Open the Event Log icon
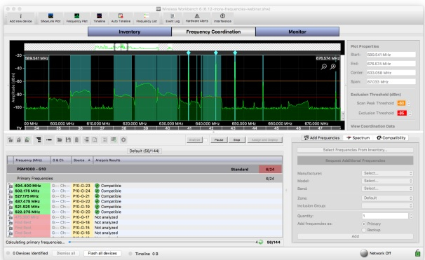This screenshot has height=260, width=425. coord(173,18)
